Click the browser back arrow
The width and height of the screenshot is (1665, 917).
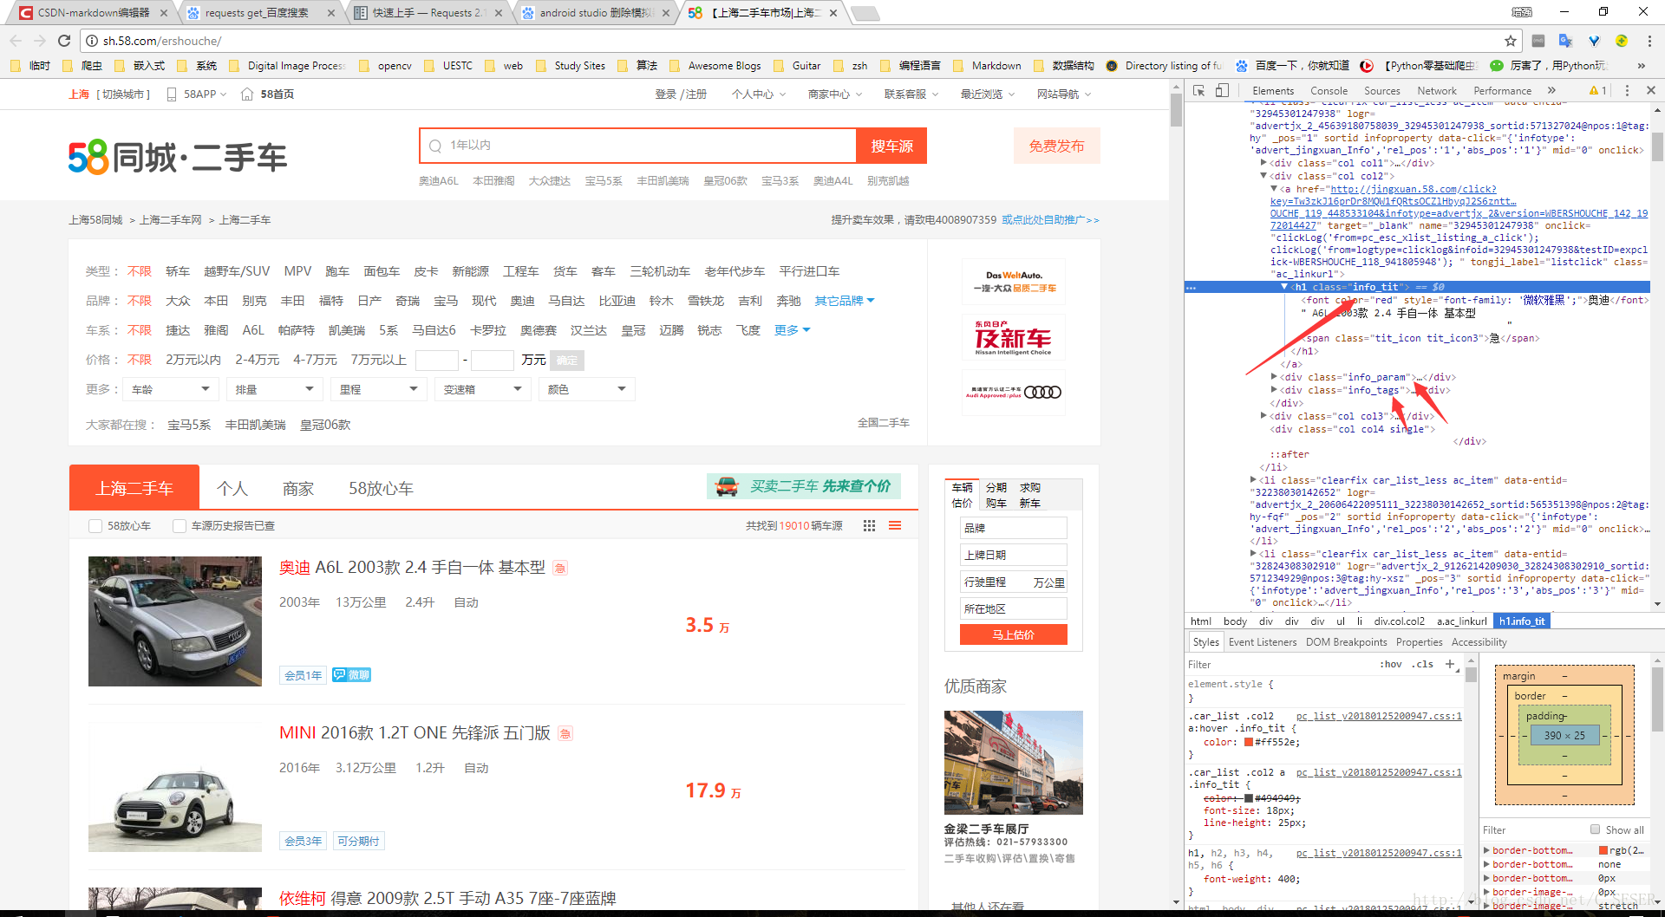click(16, 41)
